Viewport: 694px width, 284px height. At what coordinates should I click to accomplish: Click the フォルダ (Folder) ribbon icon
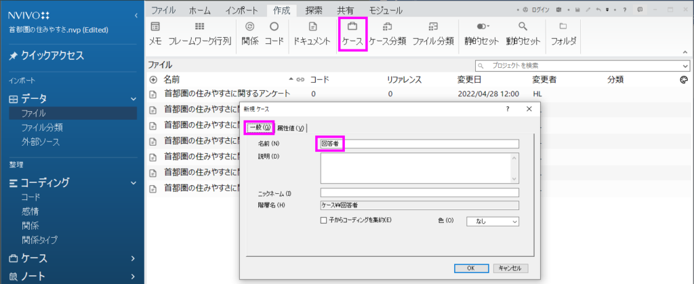point(563,27)
